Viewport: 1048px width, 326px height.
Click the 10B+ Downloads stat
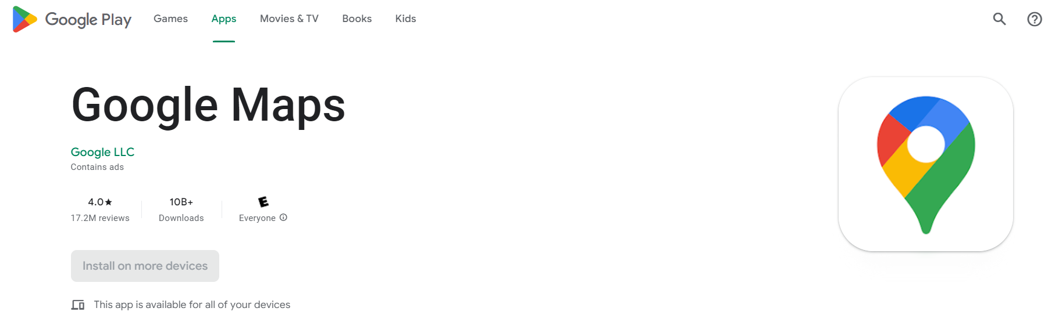pyautogui.click(x=181, y=209)
